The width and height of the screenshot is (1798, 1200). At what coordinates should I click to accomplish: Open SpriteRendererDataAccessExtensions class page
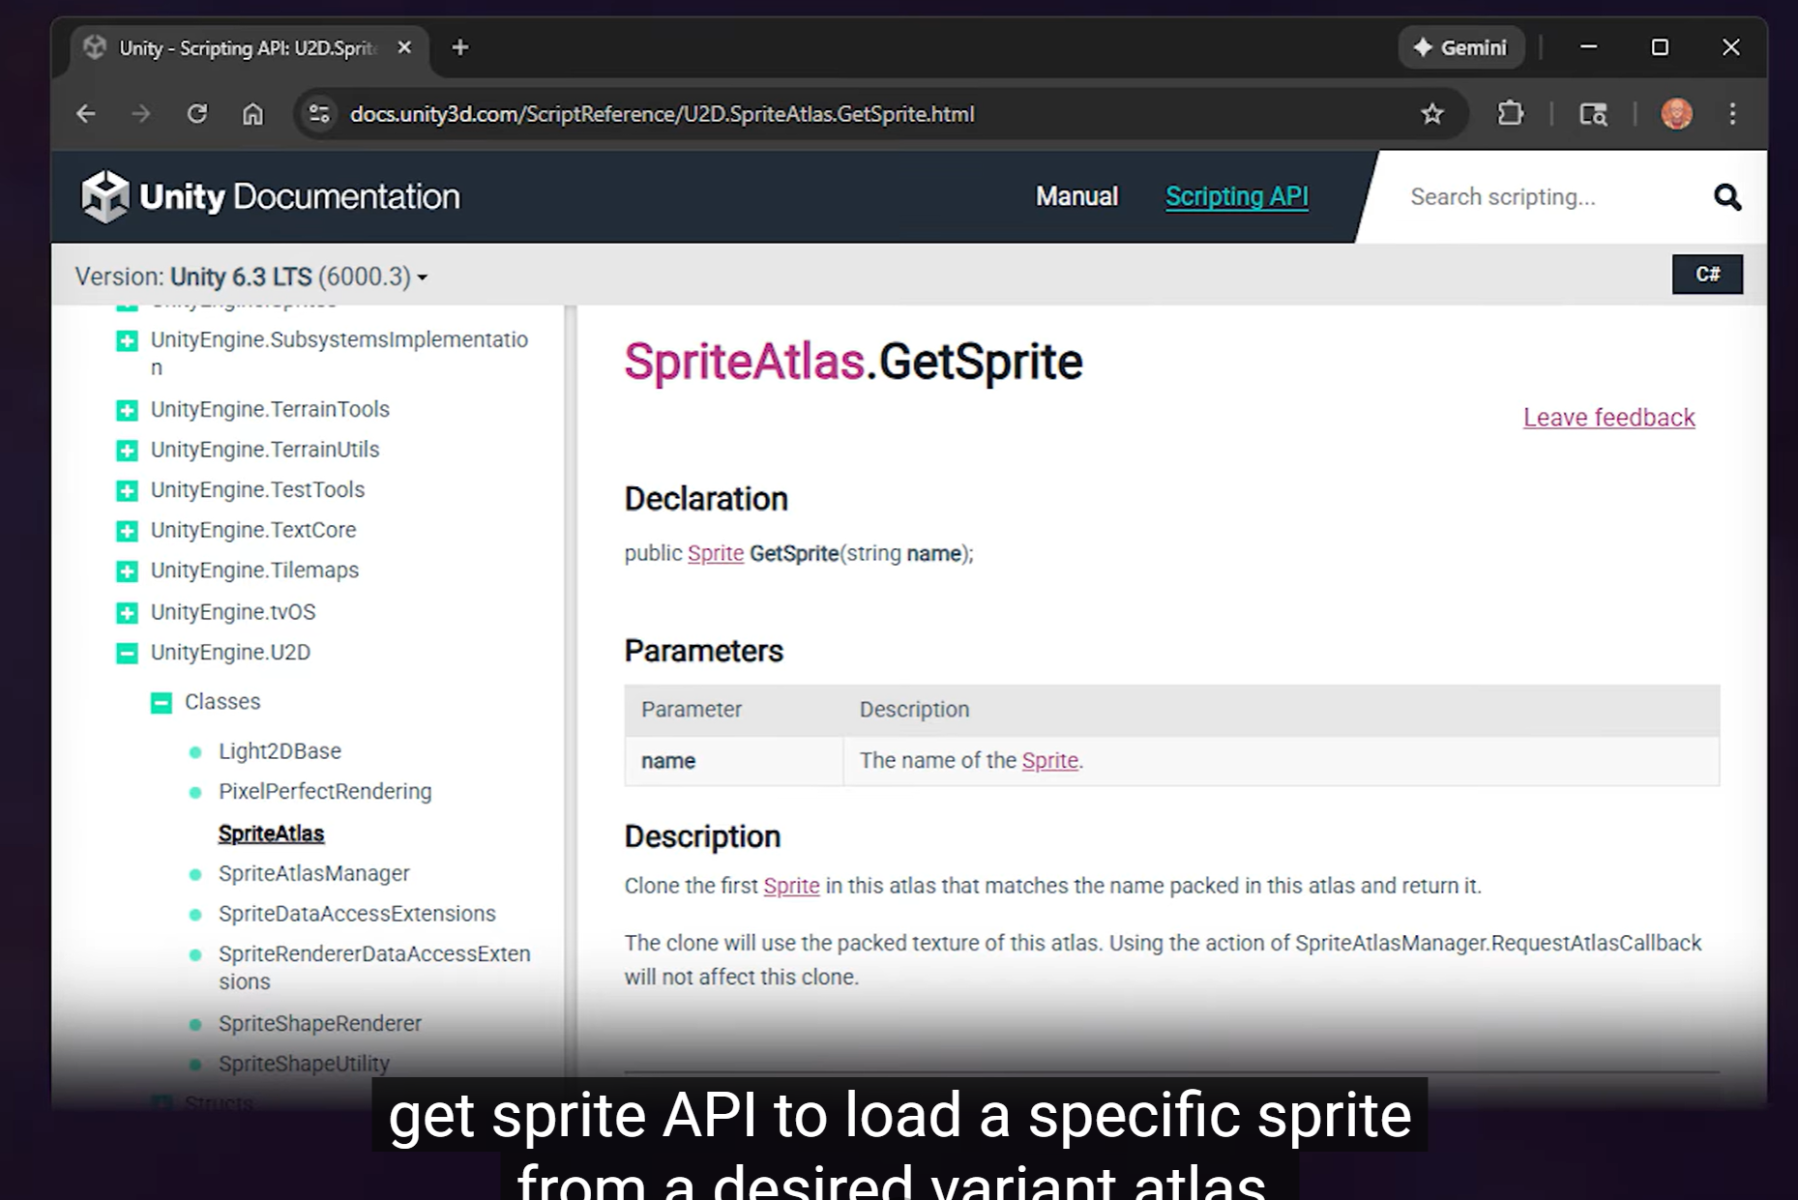[x=374, y=967]
